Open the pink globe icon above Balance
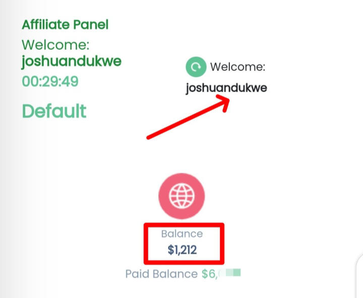The image size is (363, 298). (181, 194)
